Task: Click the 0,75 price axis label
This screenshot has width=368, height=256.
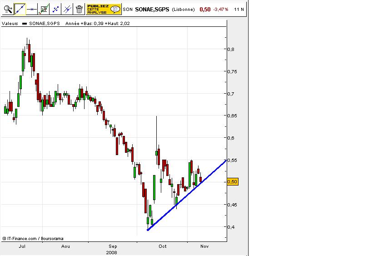Action: pyautogui.click(x=232, y=72)
